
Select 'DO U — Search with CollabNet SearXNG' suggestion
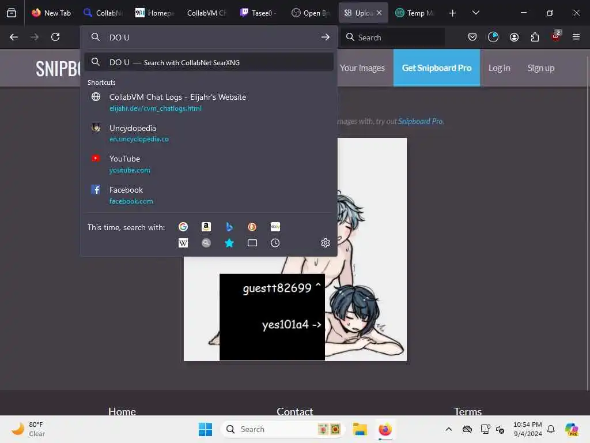209,62
